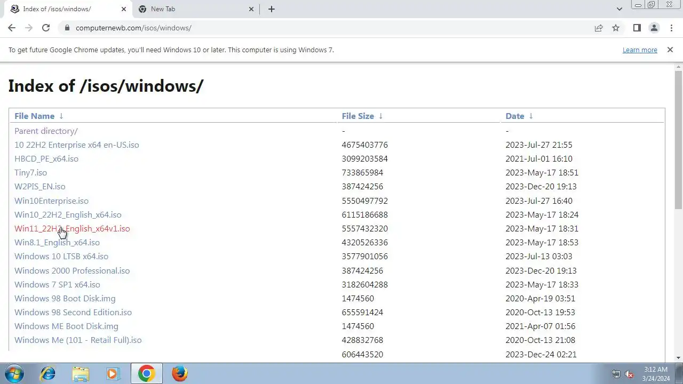This screenshot has height=384, width=683.
Task: Download Win10_22H2_English_x64.iso
Action: click(68, 214)
